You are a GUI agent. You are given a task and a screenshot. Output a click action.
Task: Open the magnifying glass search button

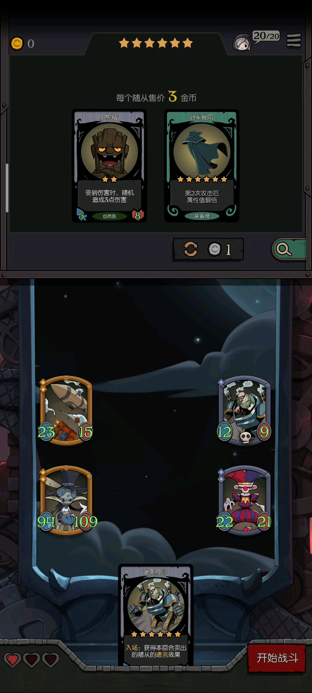click(x=289, y=249)
